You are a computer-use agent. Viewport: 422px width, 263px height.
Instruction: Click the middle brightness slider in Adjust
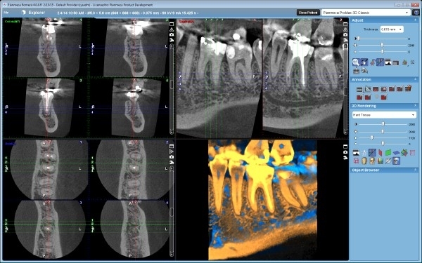click(x=382, y=45)
